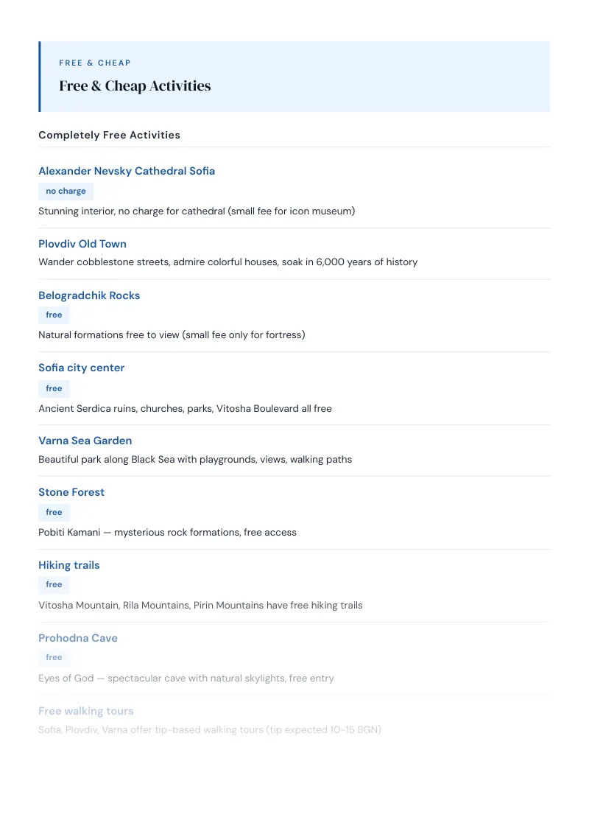Click the 'Completely Free Activities' section heading
The width and height of the screenshot is (589, 834).
[109, 135]
